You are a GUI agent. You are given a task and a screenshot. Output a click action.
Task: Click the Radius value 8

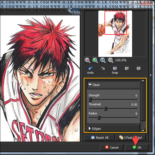point(136,114)
